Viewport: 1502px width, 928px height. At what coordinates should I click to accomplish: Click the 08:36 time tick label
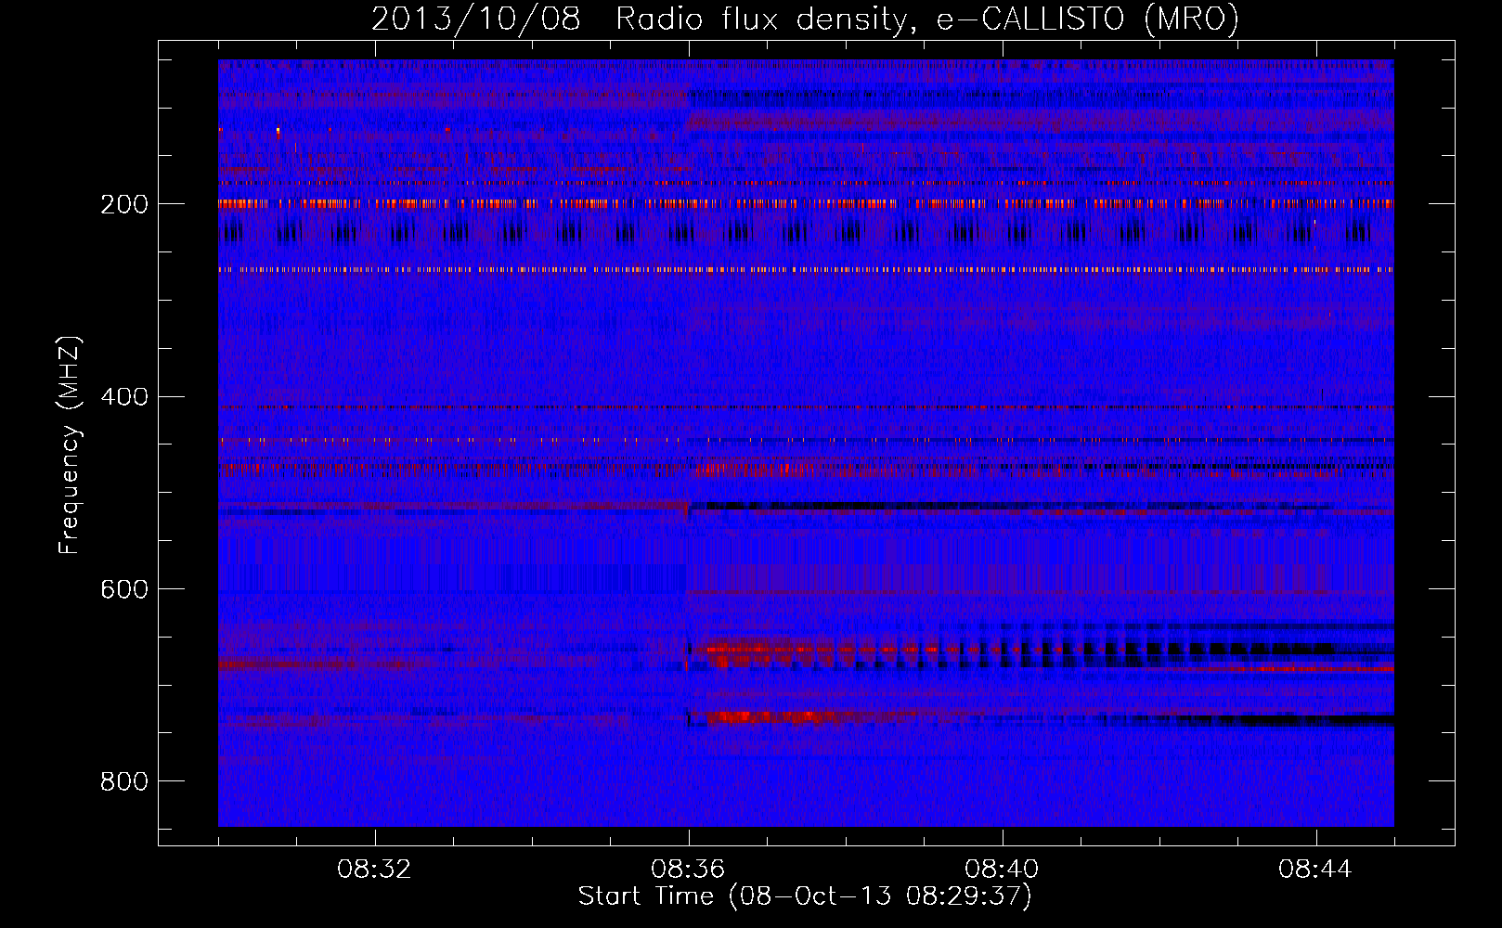[689, 870]
